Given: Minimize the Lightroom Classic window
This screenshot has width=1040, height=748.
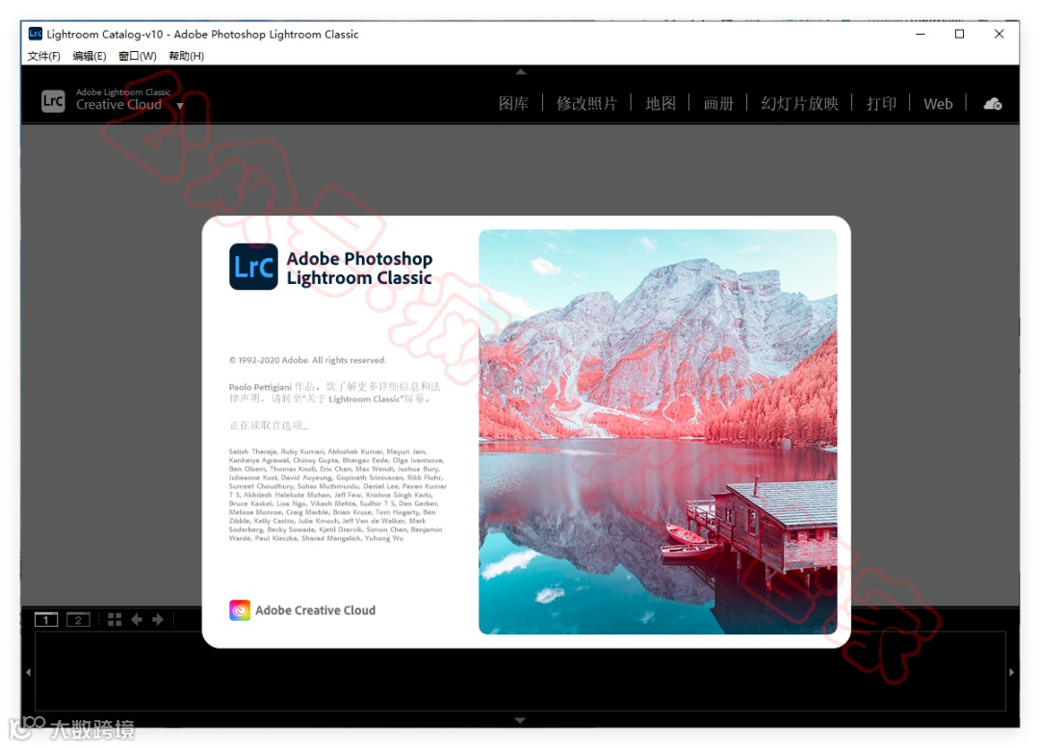Looking at the screenshot, I should click(x=920, y=34).
